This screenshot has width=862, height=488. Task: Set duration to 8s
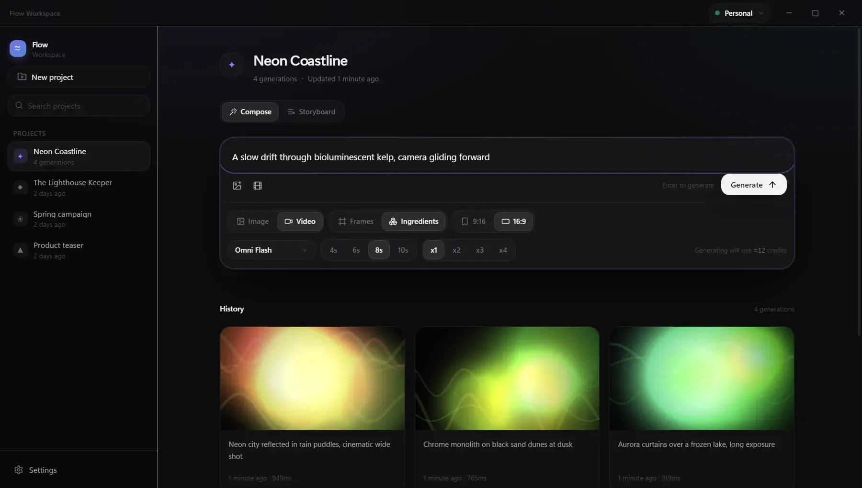pos(379,250)
